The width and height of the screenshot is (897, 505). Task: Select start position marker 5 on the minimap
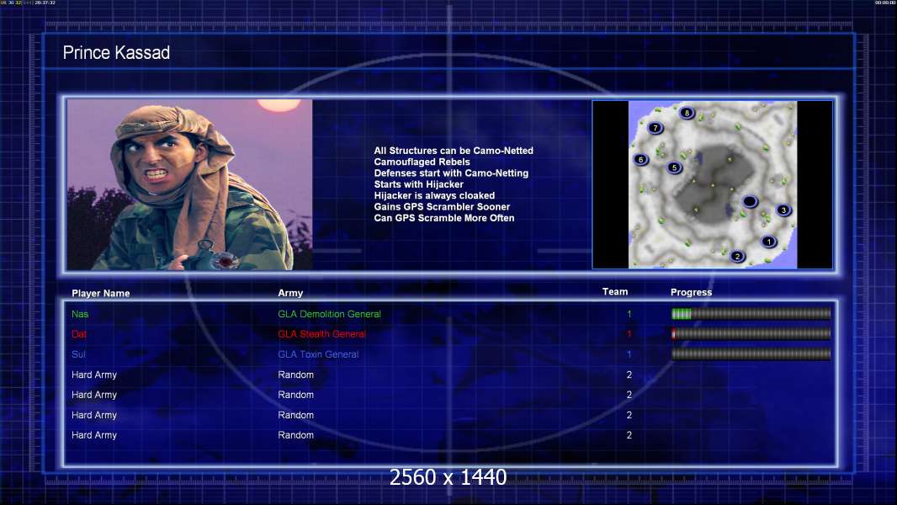pyautogui.click(x=675, y=167)
